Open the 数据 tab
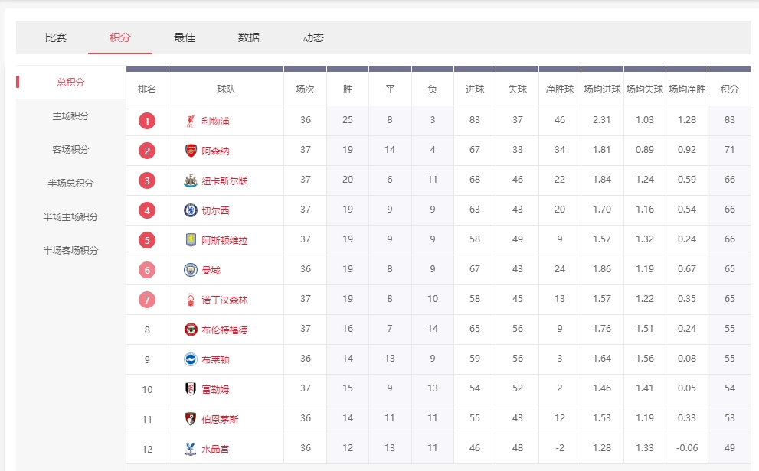 coord(249,37)
